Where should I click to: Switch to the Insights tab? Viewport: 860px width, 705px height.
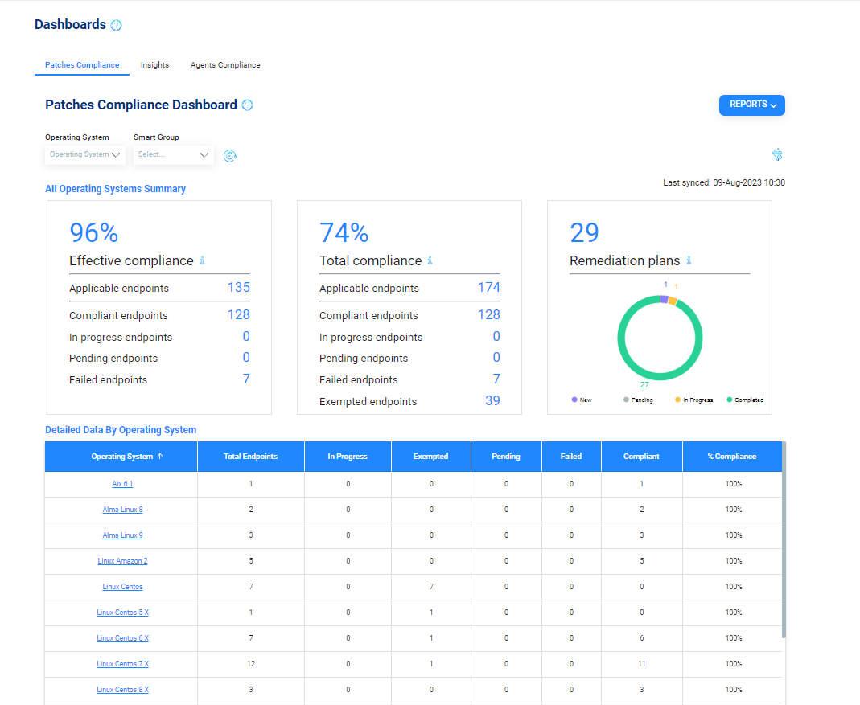(154, 65)
